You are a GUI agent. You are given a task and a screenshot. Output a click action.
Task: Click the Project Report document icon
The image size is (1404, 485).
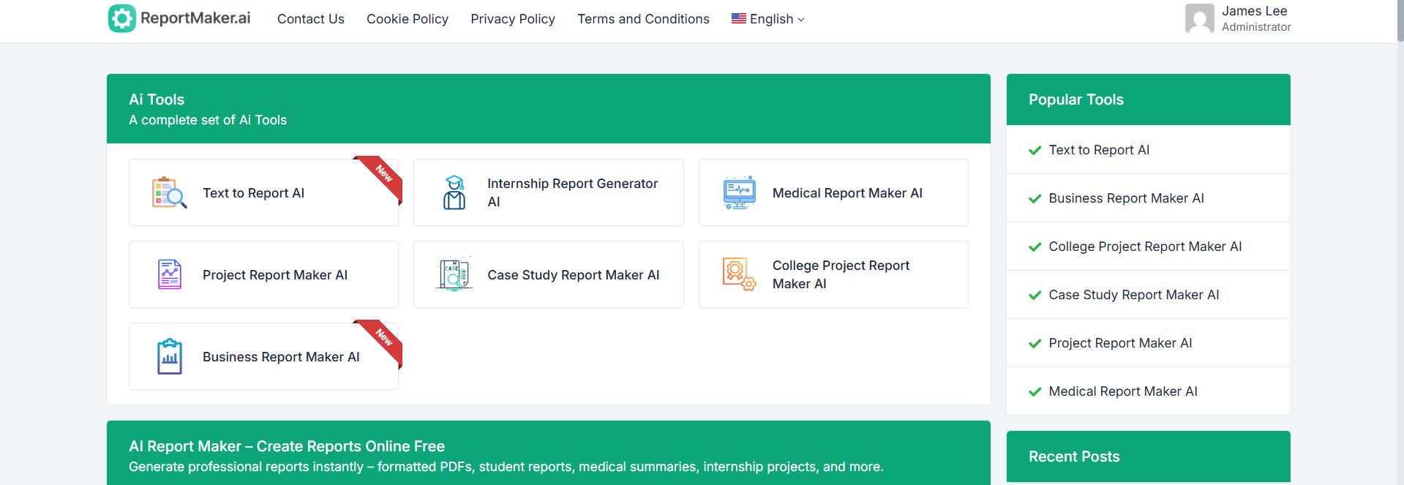(169, 275)
